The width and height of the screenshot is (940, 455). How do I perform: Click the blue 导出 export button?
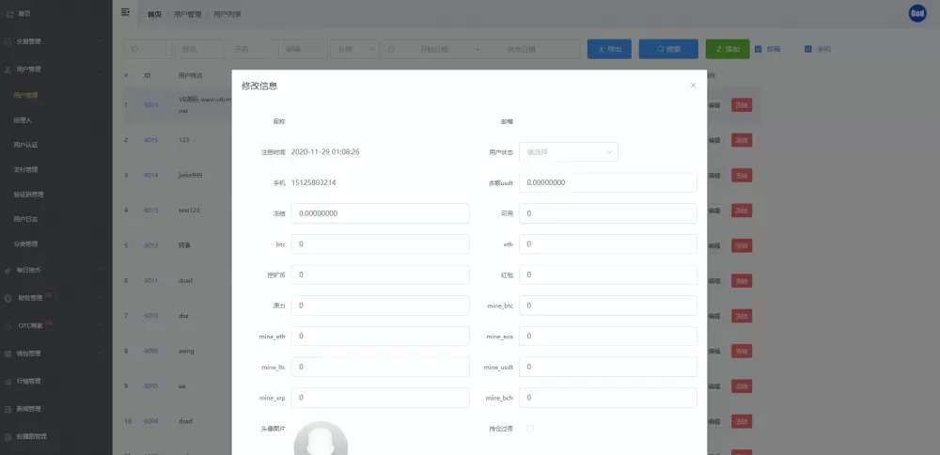coord(609,49)
